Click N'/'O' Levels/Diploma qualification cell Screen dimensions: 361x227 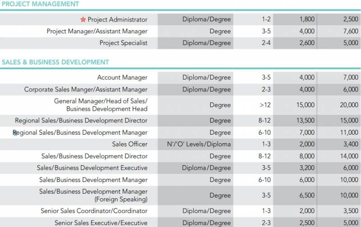[x=199, y=145]
